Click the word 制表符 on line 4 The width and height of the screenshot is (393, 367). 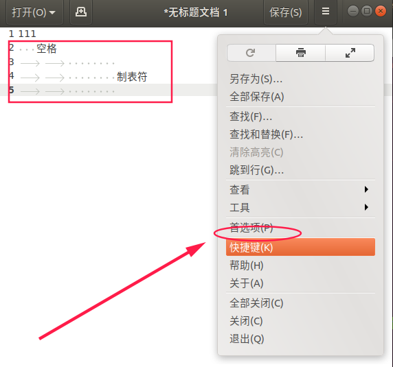(x=132, y=77)
